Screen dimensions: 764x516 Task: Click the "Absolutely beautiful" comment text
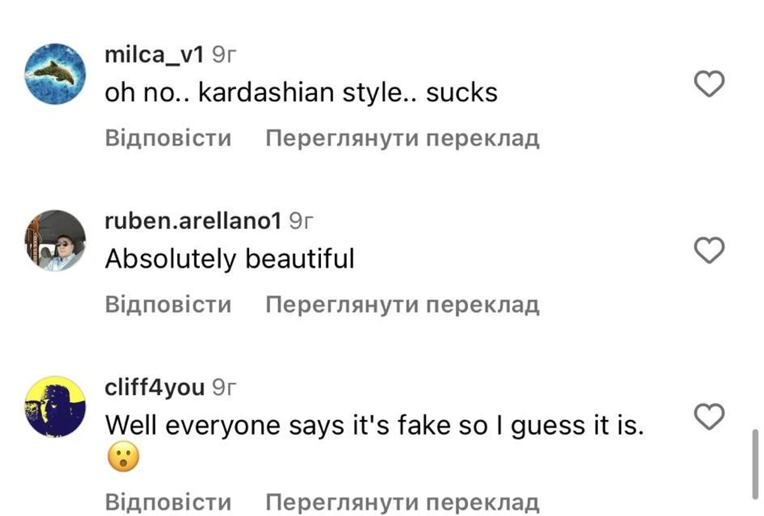229,260
